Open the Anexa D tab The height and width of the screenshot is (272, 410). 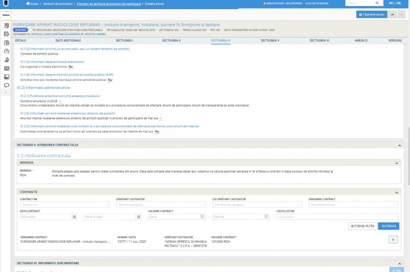tap(361, 41)
